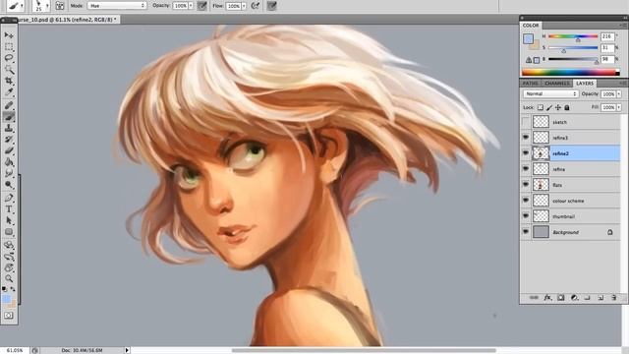629x354 pixels.
Task: Open the layer Opacity slider arrow
Action: (619, 93)
